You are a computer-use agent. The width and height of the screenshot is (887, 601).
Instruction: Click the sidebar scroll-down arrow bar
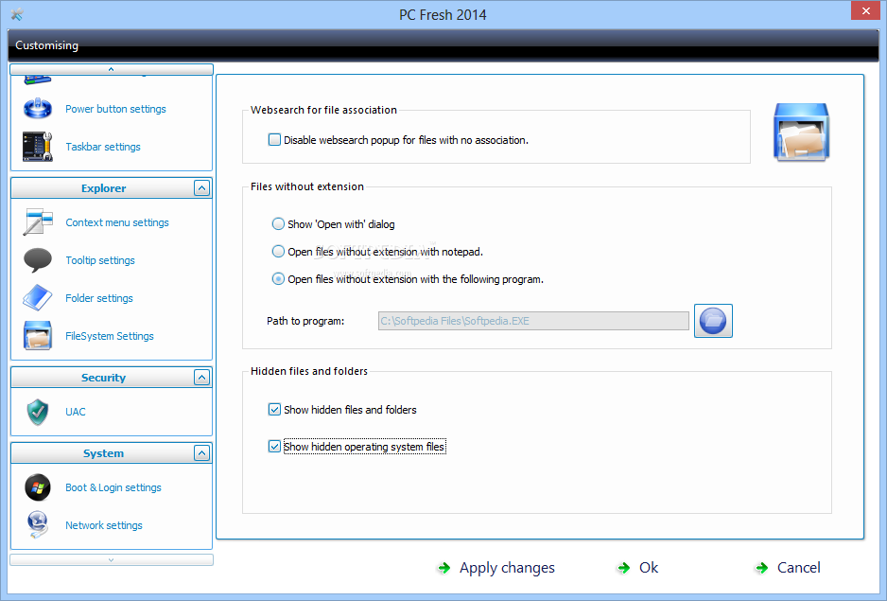[x=112, y=559]
